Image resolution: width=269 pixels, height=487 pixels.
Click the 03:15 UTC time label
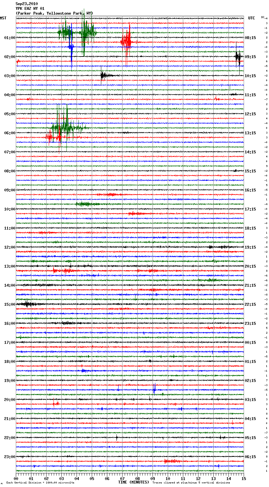(x=250, y=400)
